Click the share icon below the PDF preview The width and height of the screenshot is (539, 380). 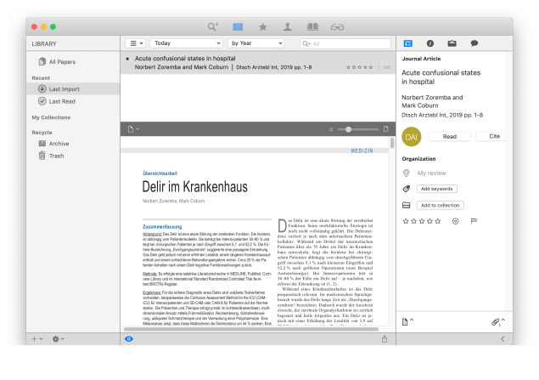click(x=385, y=338)
